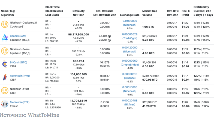Click the BitCash coin logo icon

[x=4, y=64]
